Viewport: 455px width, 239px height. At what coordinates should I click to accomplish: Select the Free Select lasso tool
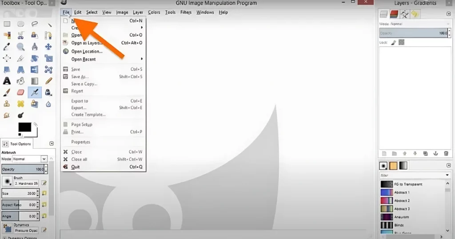click(35, 24)
